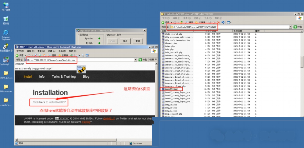Open 编辑 menu in Explorer folder window
This screenshot has width=304, height=148.
(176, 18)
